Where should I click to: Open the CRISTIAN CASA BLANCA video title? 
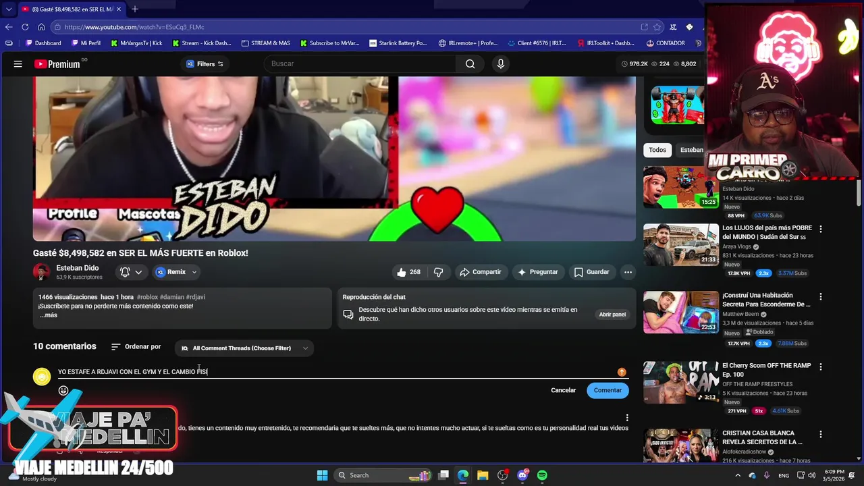[x=762, y=437]
